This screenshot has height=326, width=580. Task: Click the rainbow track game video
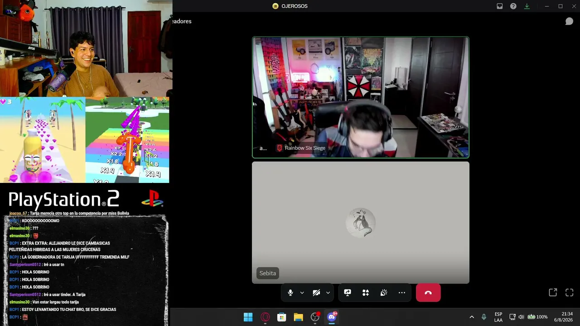(x=127, y=140)
